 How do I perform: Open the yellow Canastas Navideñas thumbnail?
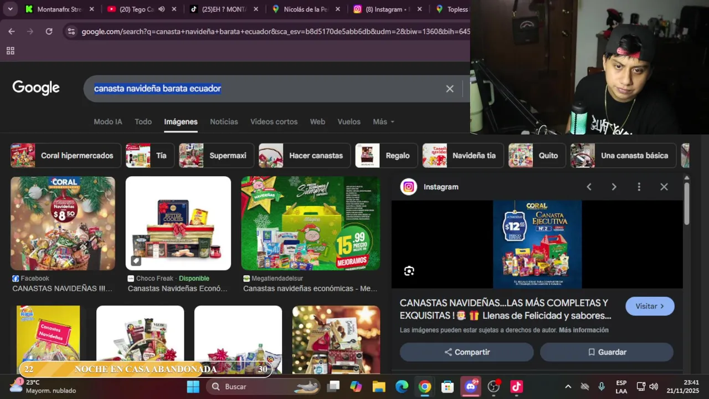pyautogui.click(x=48, y=339)
